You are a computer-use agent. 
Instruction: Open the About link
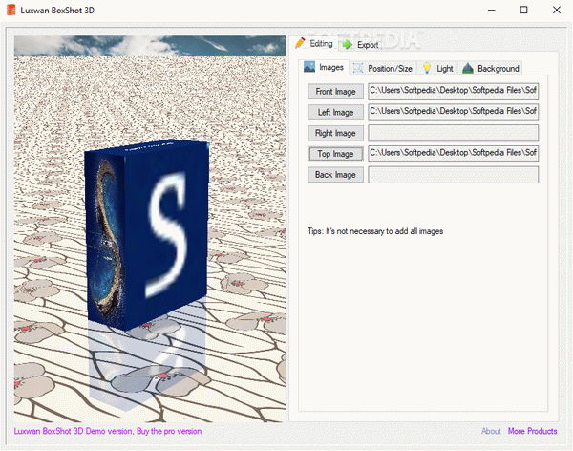(x=491, y=431)
